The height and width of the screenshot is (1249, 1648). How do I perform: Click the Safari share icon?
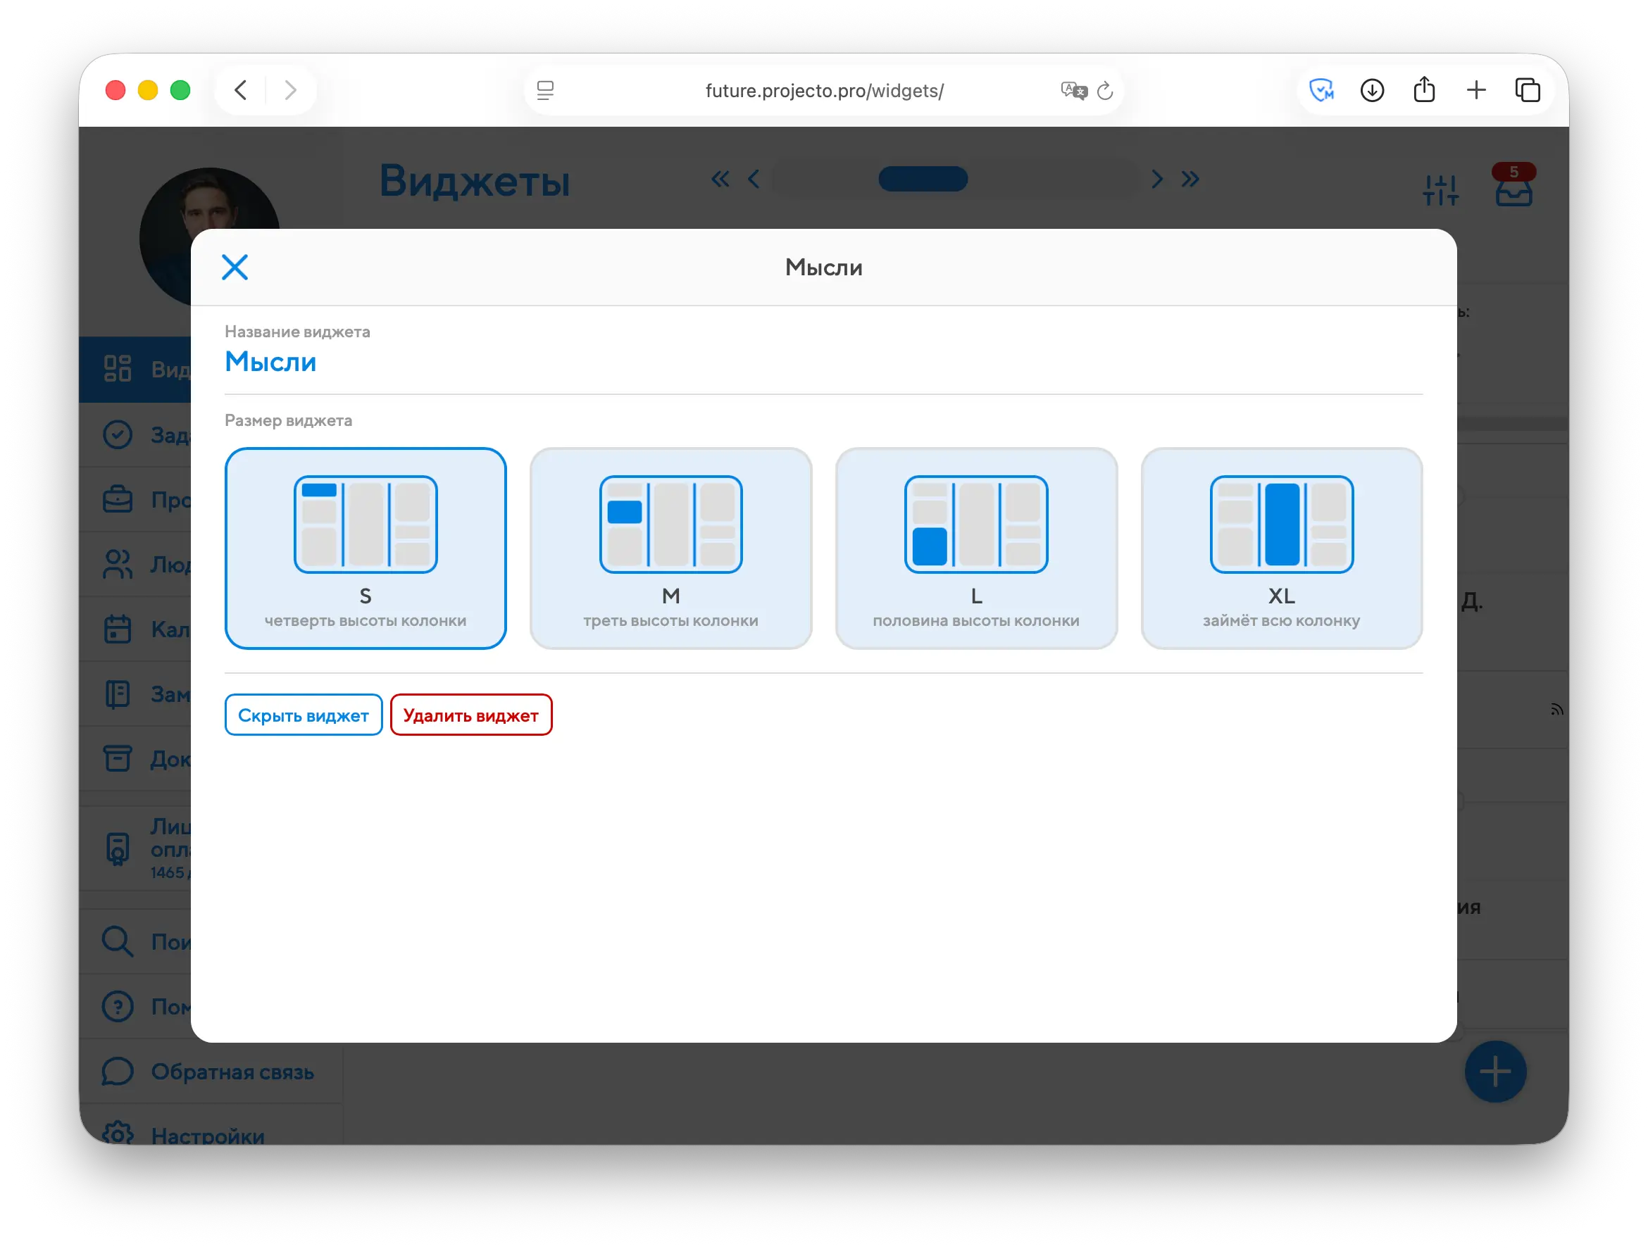(1424, 90)
